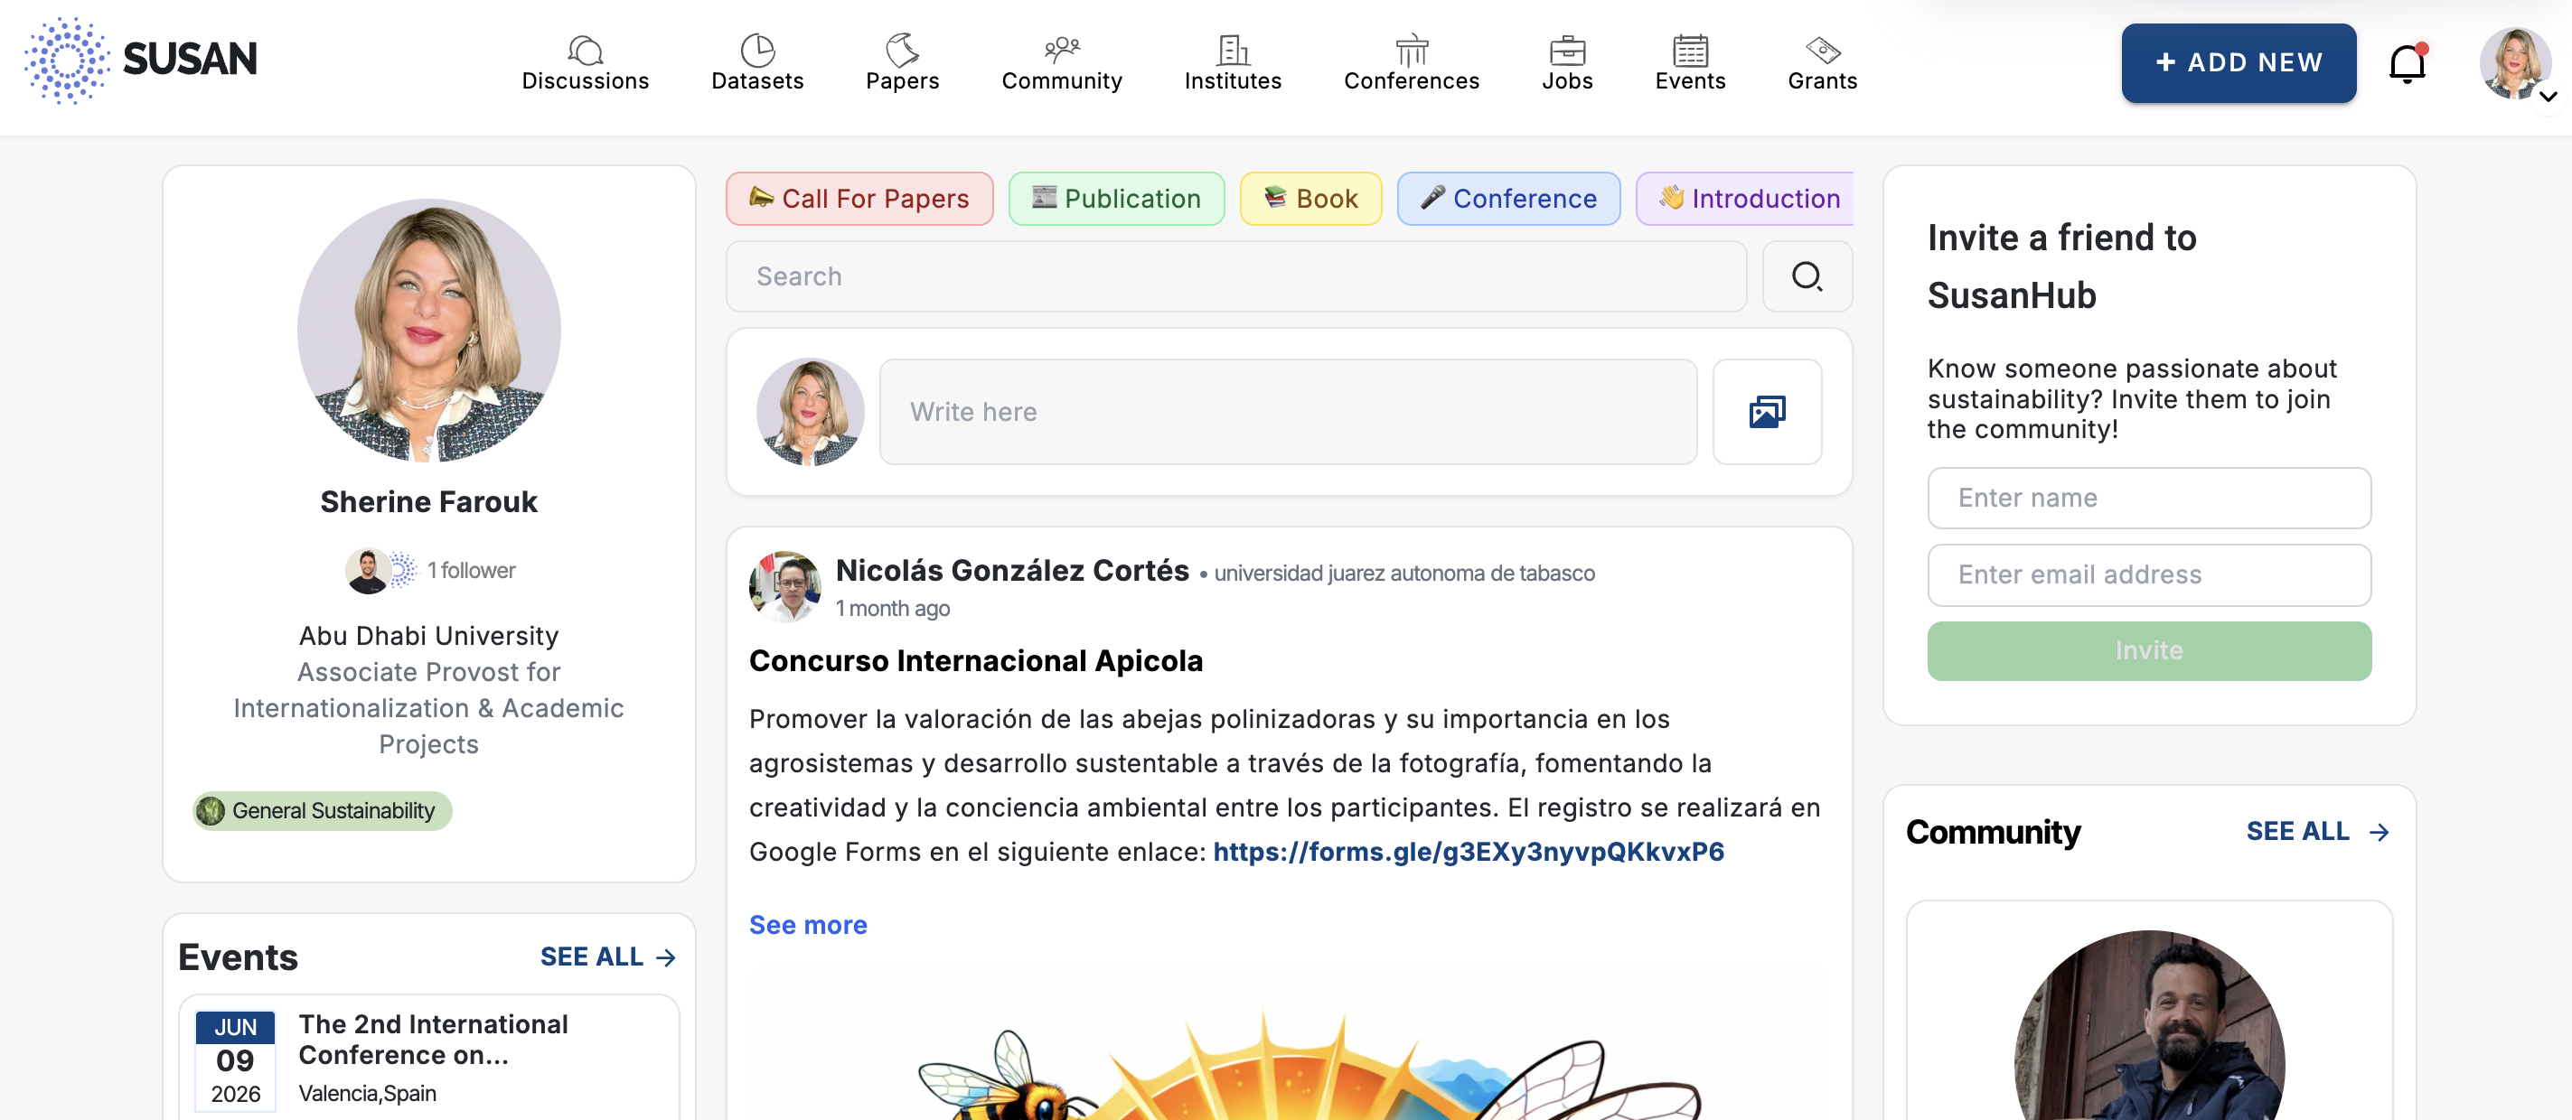Viewport: 2572px width, 1120px height.
Task: Open the Jobs briefcase icon
Action: click(x=1566, y=51)
